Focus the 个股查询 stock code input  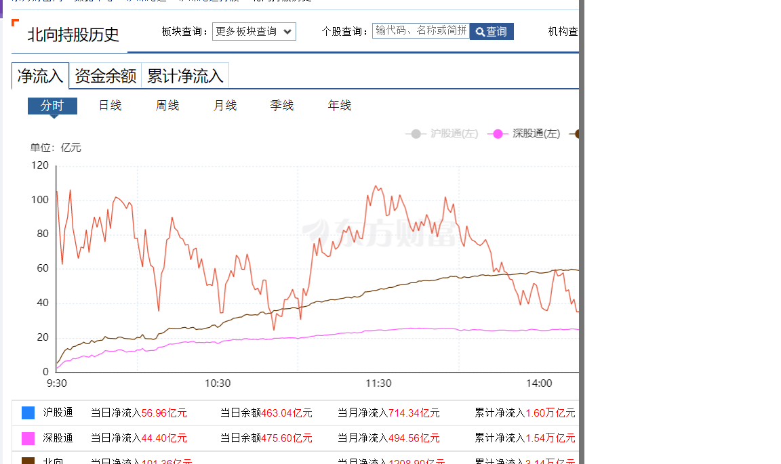tap(420, 30)
